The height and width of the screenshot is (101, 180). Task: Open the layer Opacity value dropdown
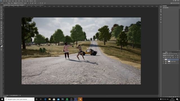177,56
